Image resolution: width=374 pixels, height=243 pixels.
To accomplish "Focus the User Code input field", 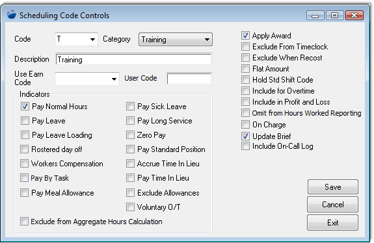I will click(x=189, y=79).
